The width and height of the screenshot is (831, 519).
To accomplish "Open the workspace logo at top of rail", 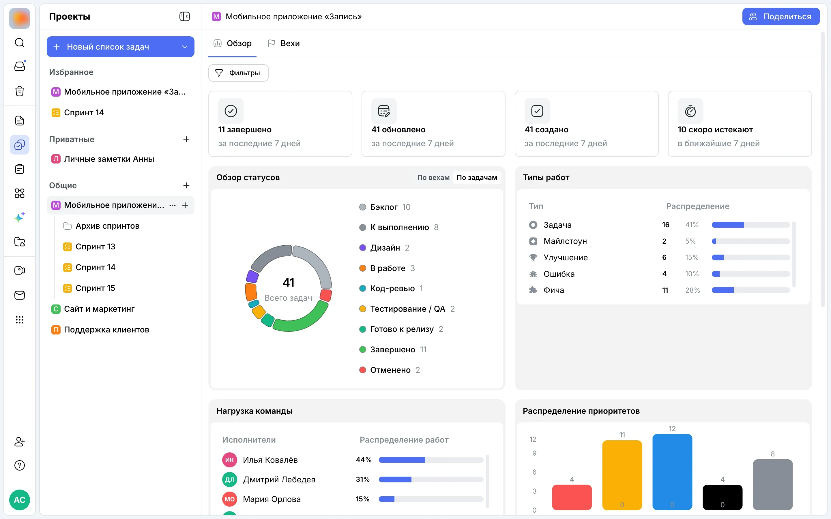I will (20, 18).
